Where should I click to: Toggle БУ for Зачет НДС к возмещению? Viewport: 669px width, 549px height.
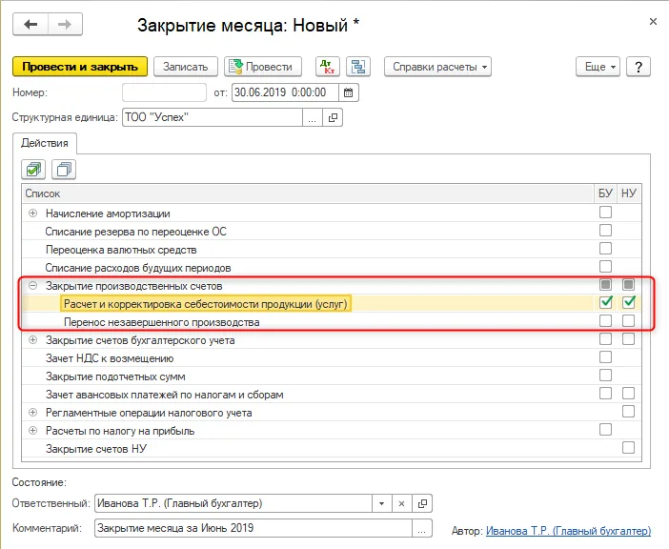pyautogui.click(x=605, y=357)
